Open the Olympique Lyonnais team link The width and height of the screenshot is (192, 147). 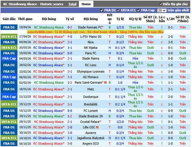pyautogui.click(x=91, y=71)
